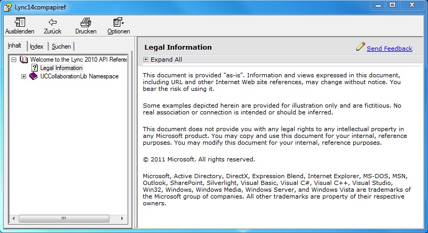
Task: Close the Lync14compapiref help window
Action: pyautogui.click(x=412, y=5)
